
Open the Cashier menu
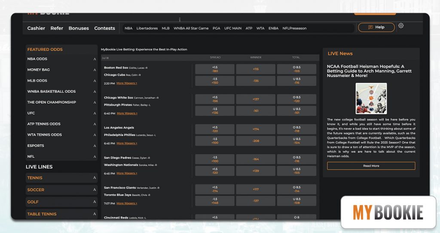(36, 28)
